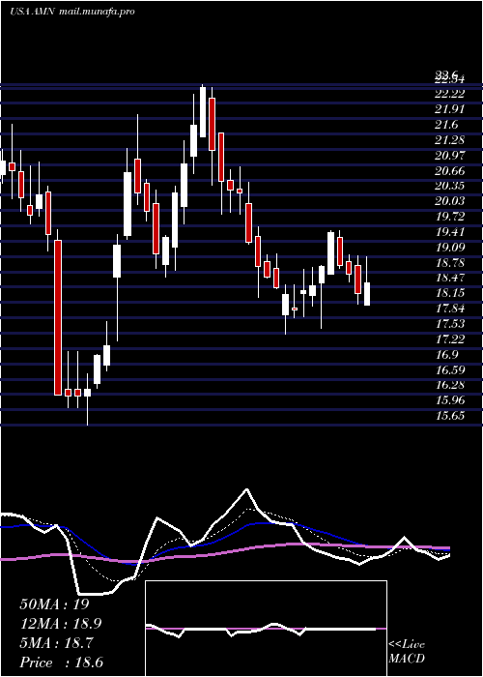Viewport: 483px width, 677px height.
Task: Click the 20.03 price axis label
Action: (449, 201)
